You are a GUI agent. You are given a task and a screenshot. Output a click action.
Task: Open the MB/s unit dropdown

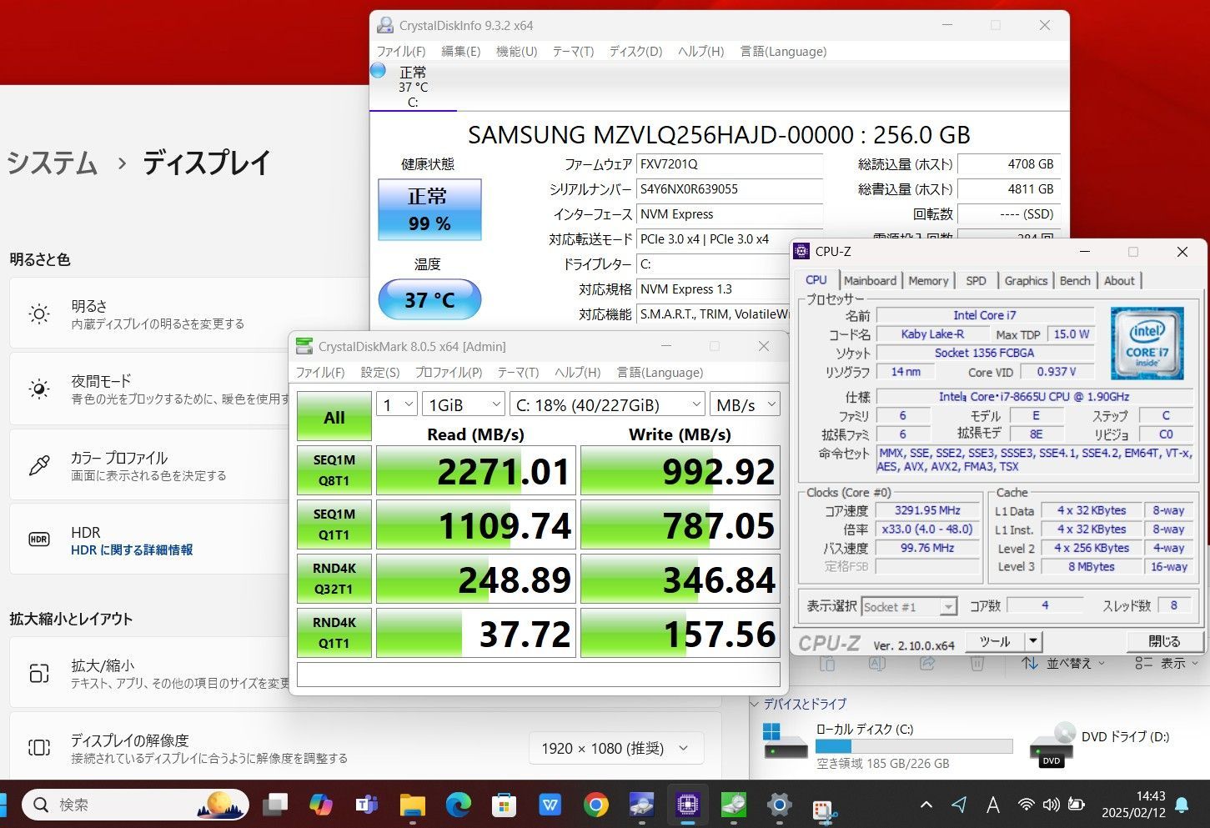[745, 404]
